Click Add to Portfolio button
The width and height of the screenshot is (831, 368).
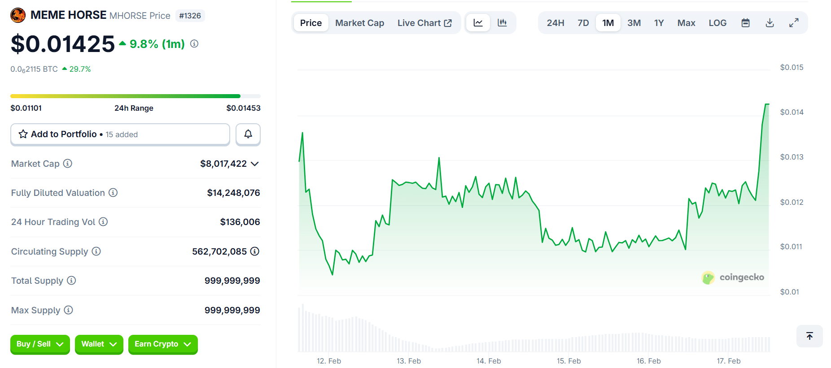pos(120,134)
